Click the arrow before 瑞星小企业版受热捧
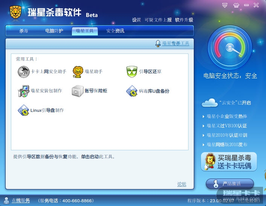 pos(204,116)
